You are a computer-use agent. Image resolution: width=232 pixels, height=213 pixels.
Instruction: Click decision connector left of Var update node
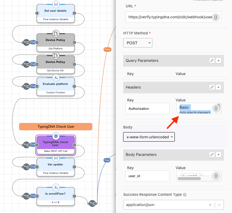pyautogui.click(x=26, y=167)
